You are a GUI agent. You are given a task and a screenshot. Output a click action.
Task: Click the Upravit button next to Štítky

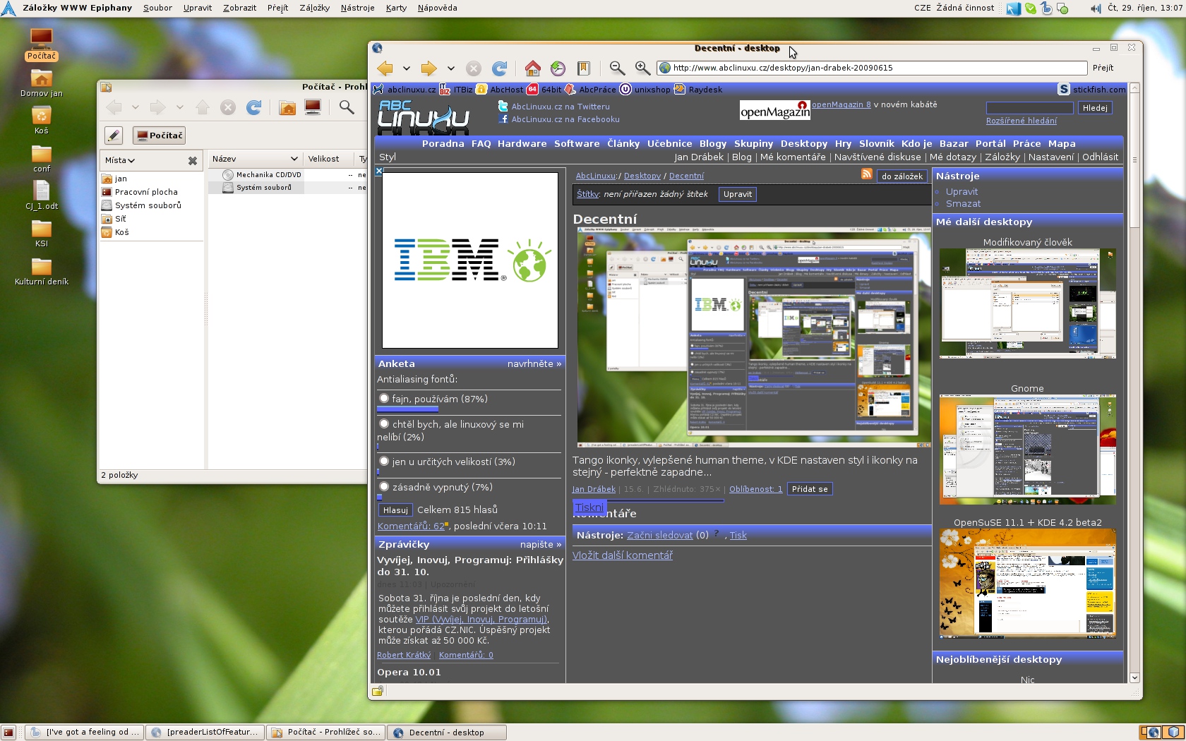pos(738,194)
